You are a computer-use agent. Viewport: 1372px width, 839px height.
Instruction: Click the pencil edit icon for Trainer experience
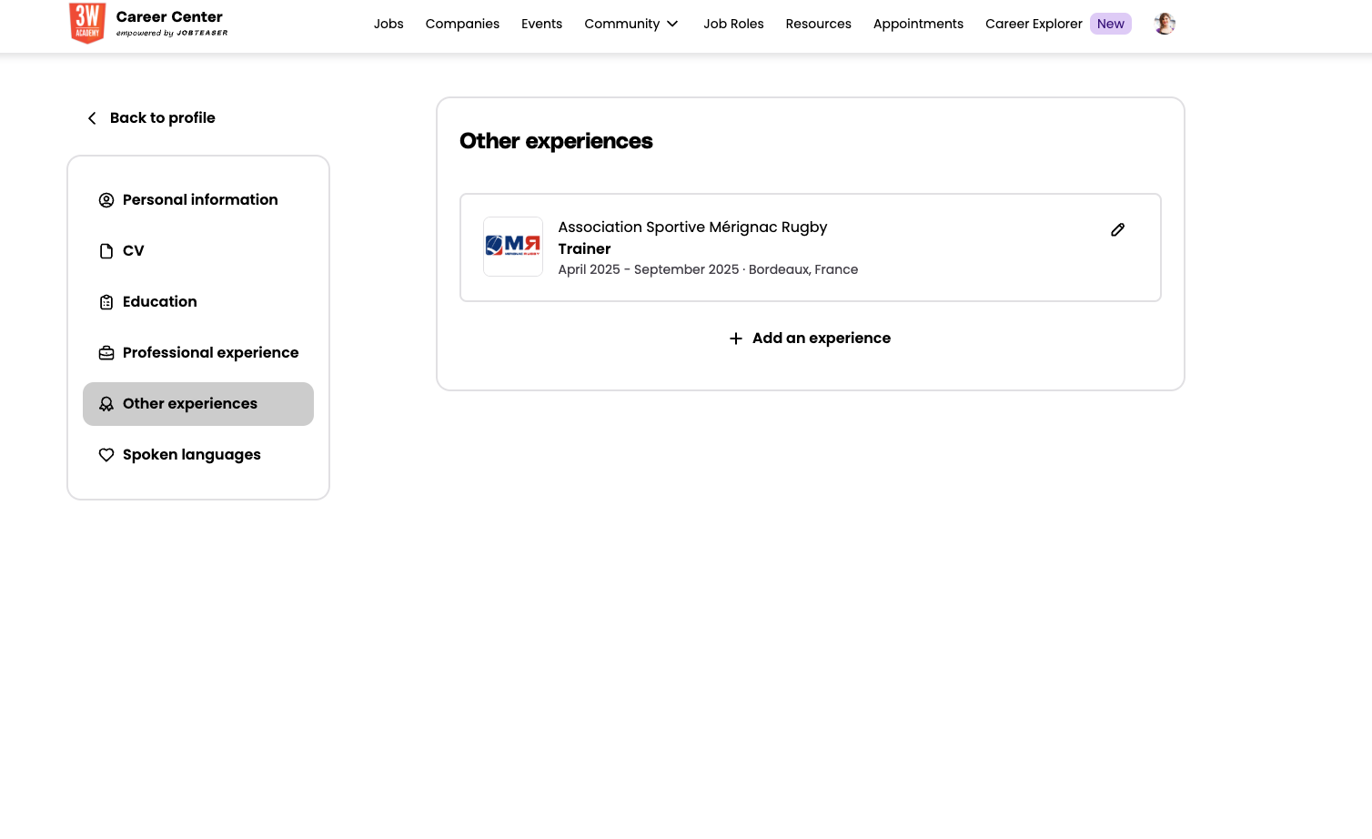(1117, 230)
